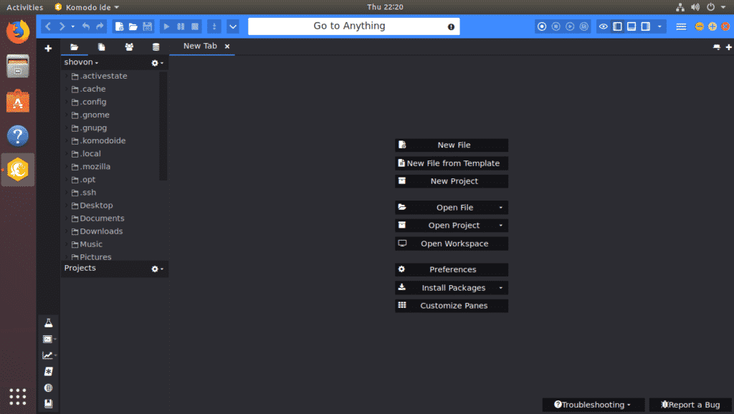Open the shovon directory dropdown
Image resolution: width=734 pixels, height=414 pixels.
coord(80,62)
